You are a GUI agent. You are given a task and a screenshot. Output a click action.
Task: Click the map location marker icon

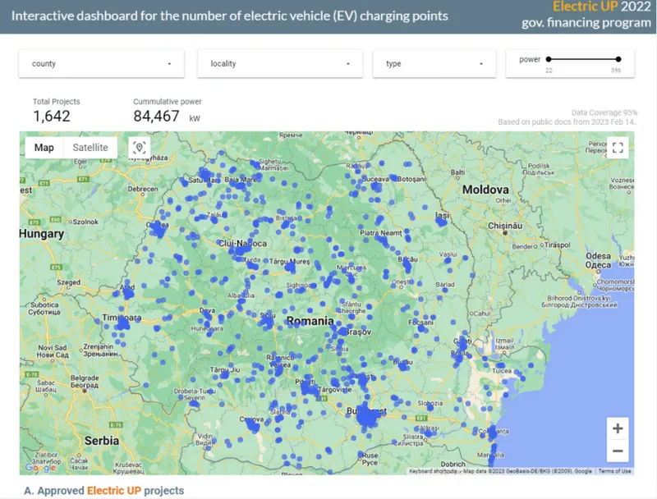pyautogui.click(x=140, y=148)
